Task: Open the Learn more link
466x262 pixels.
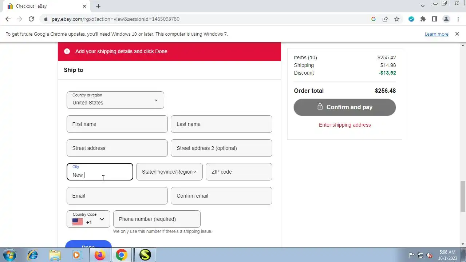Action: [x=437, y=34]
